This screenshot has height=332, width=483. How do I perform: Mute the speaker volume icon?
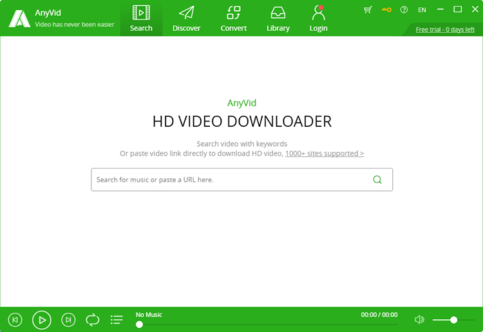(x=419, y=320)
